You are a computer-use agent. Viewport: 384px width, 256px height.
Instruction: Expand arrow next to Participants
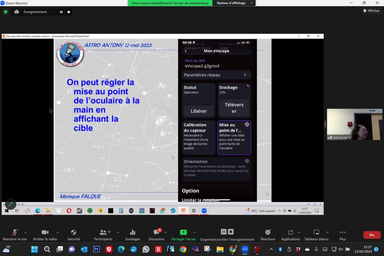(x=118, y=232)
